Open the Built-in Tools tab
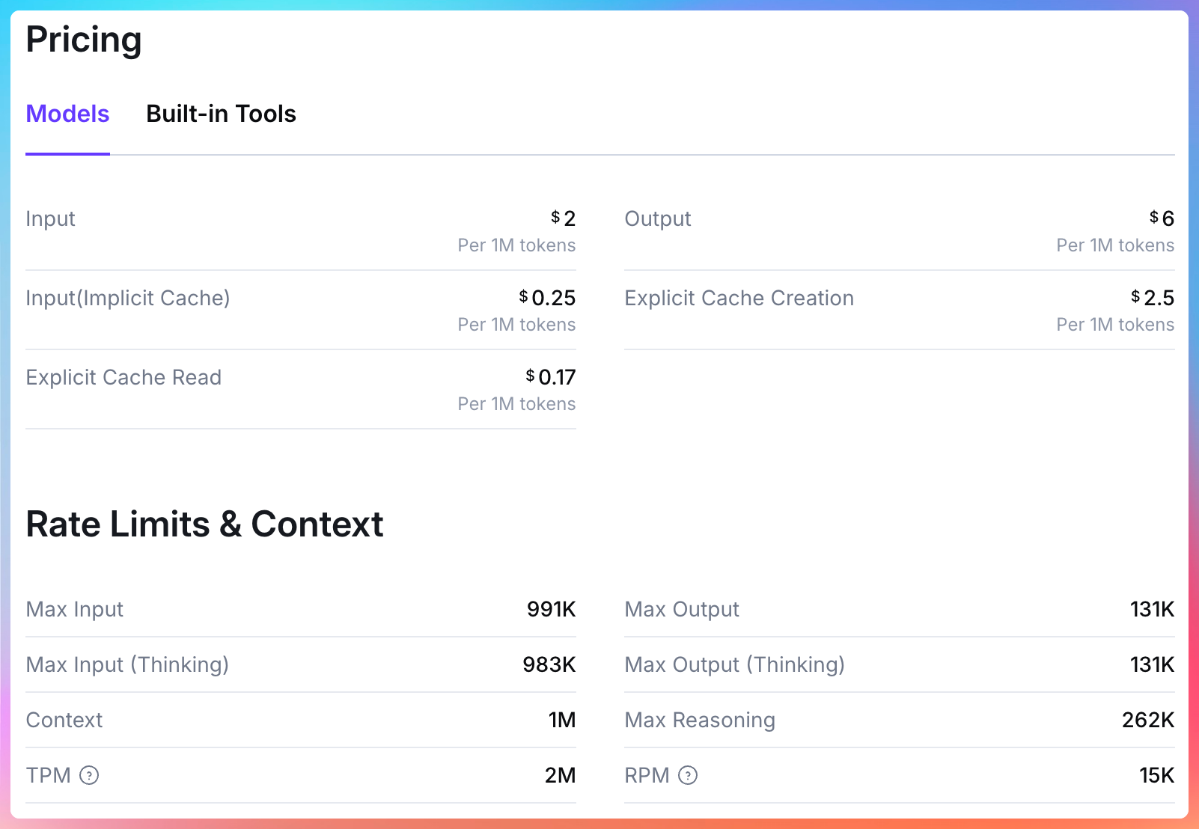The image size is (1199, 829). point(221,114)
